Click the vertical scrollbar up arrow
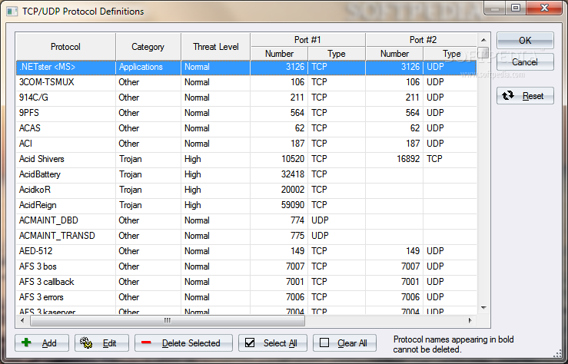 (x=483, y=40)
